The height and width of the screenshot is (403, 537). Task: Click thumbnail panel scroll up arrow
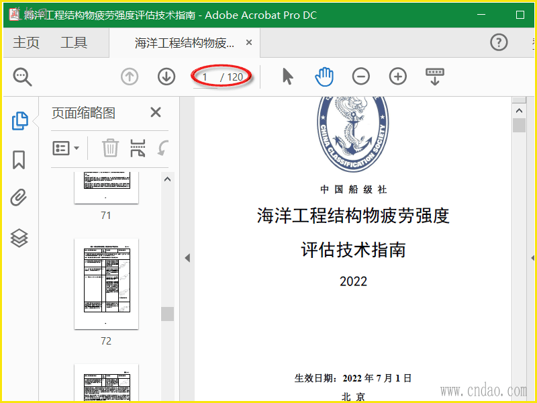coord(167,179)
